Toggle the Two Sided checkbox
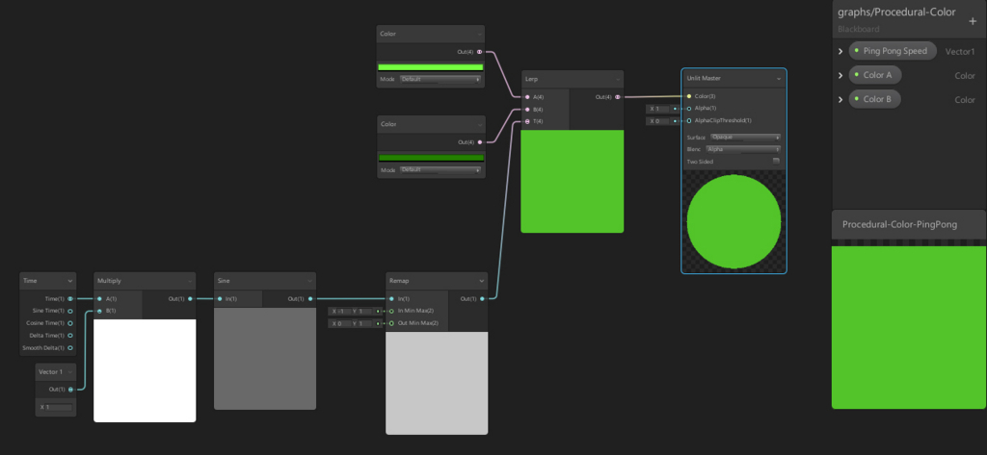987x455 pixels. click(776, 162)
